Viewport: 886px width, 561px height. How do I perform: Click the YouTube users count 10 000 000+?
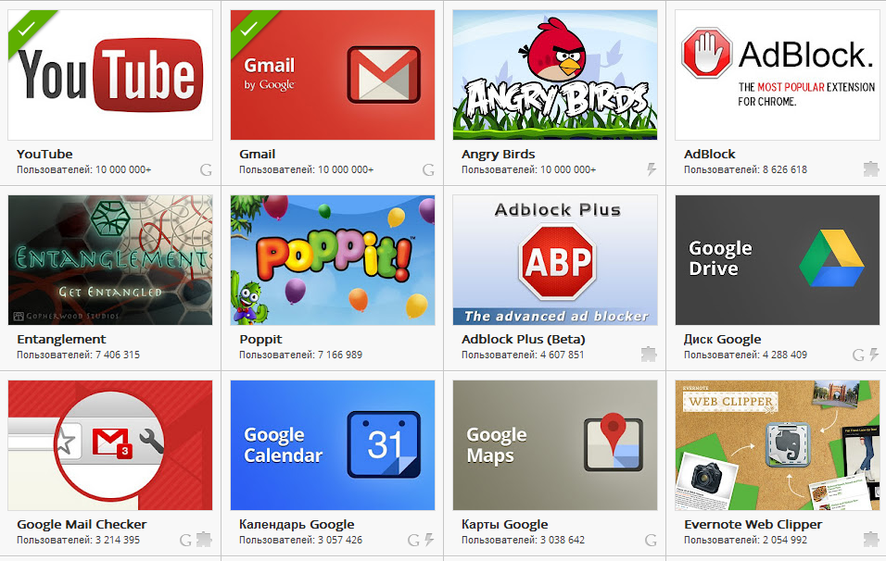click(x=123, y=169)
